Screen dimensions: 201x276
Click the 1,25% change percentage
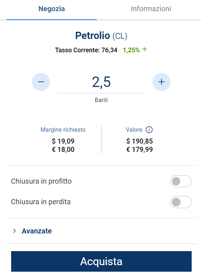(131, 50)
